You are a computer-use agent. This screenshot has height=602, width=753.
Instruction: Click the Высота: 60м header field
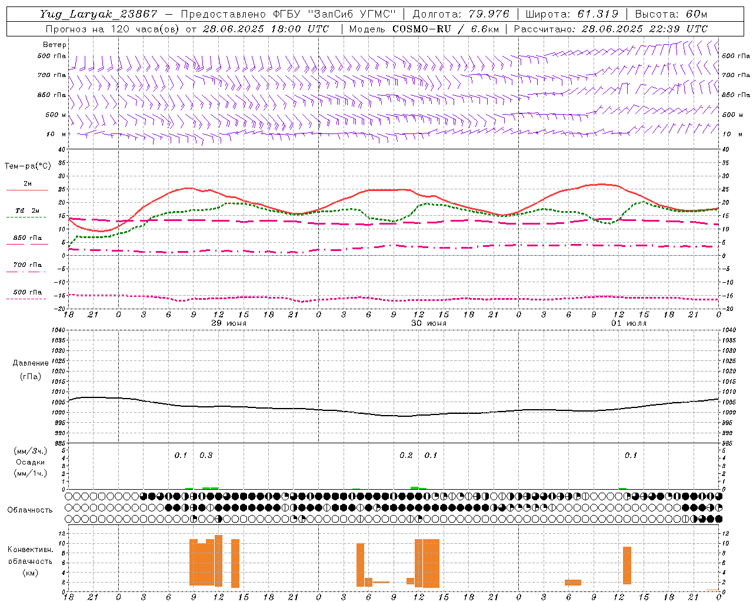[671, 14]
